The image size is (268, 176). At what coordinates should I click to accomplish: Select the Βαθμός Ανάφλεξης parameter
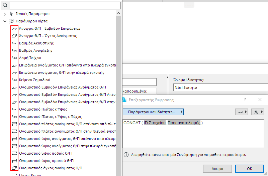pos(35,50)
